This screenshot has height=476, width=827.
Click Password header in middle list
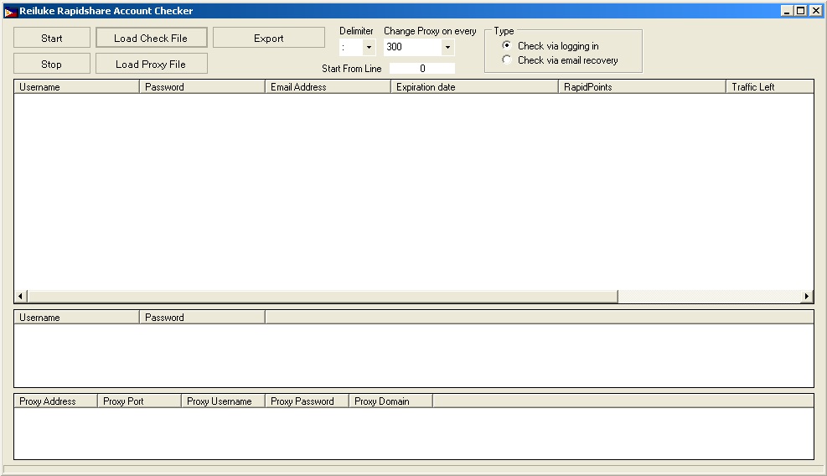click(x=203, y=317)
